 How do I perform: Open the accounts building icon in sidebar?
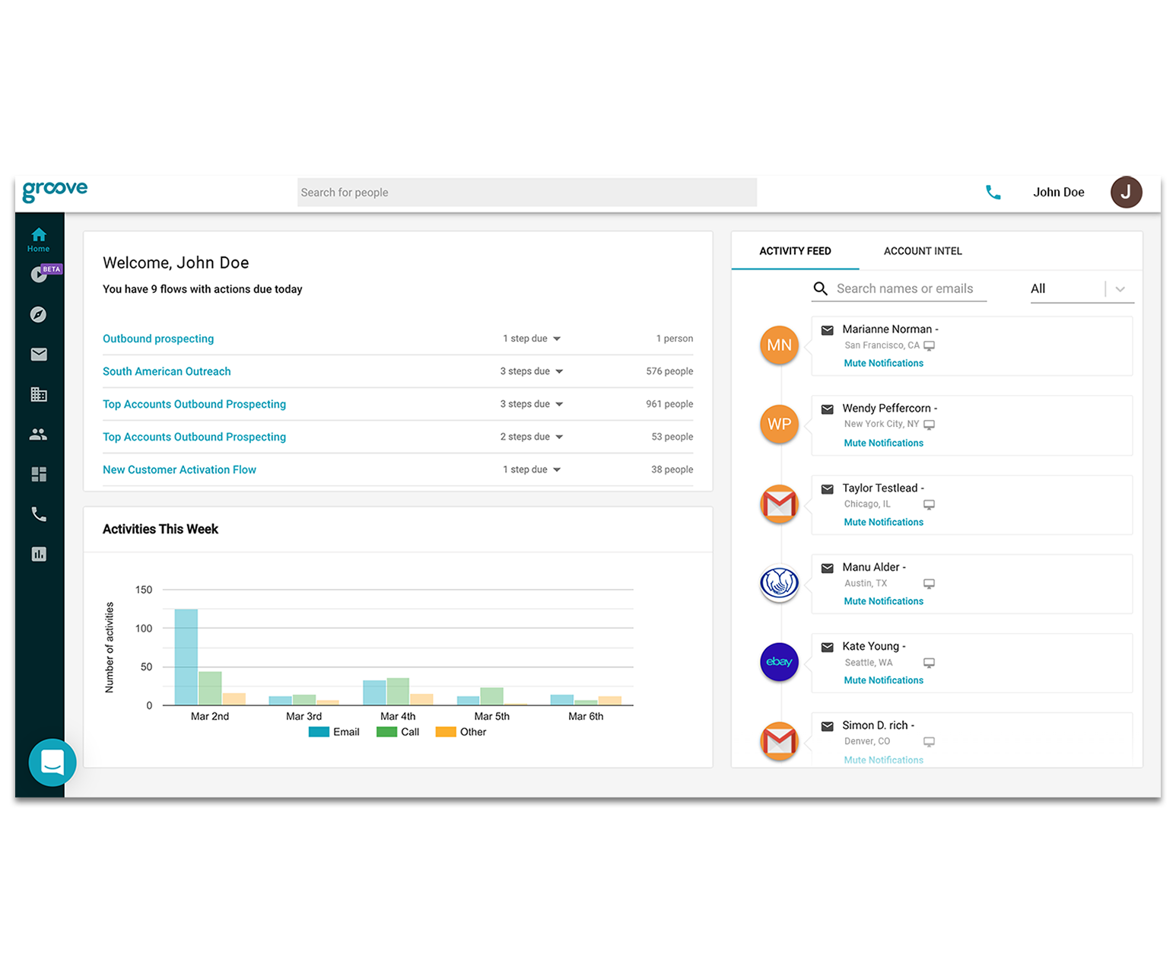[x=39, y=394]
